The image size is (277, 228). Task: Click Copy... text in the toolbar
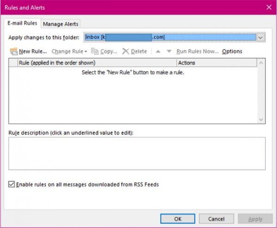108,51
